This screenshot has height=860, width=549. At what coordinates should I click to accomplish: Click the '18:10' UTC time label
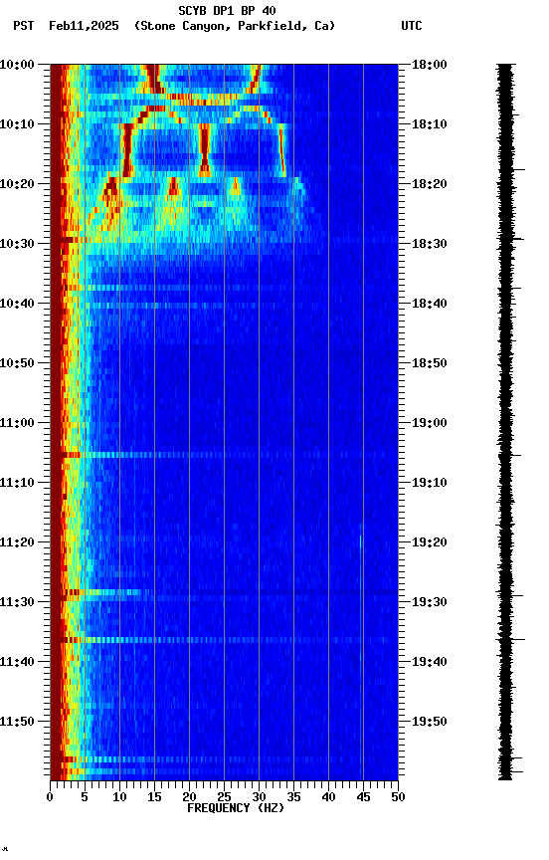(430, 124)
